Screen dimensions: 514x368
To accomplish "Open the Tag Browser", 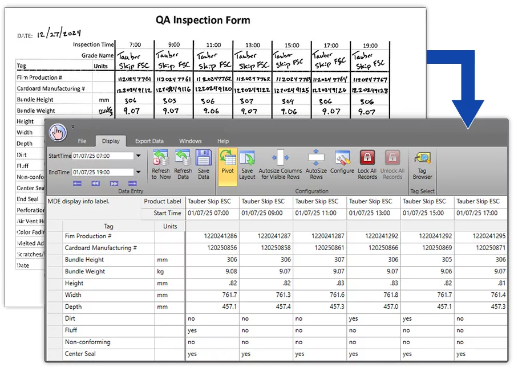I will click(422, 165).
